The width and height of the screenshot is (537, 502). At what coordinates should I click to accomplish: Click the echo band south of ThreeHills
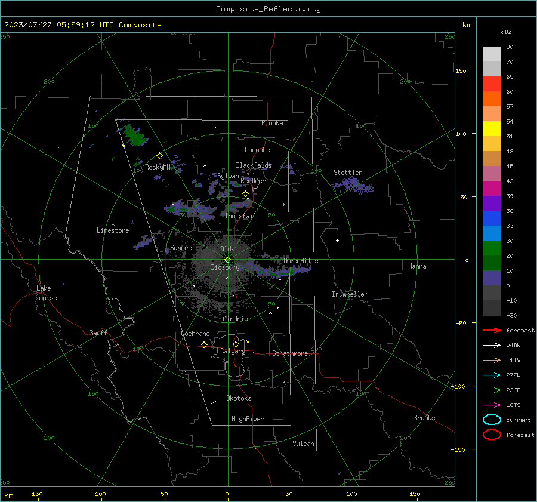[283, 271]
